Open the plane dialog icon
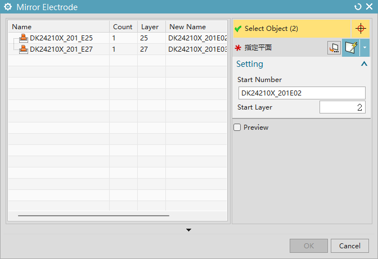The height and width of the screenshot is (259, 378). [334, 48]
